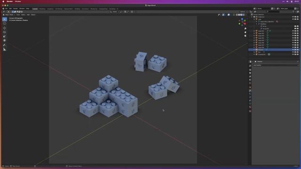Toggle eye visibility for the Collection row

pyautogui.click(x=293, y=17)
